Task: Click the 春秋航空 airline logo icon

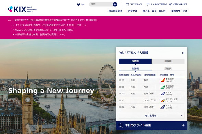Action: pyautogui.click(x=163, y=87)
